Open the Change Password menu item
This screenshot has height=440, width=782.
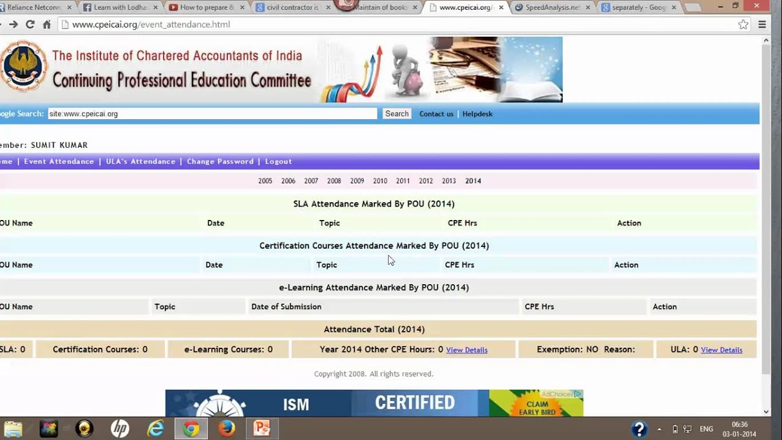point(220,161)
